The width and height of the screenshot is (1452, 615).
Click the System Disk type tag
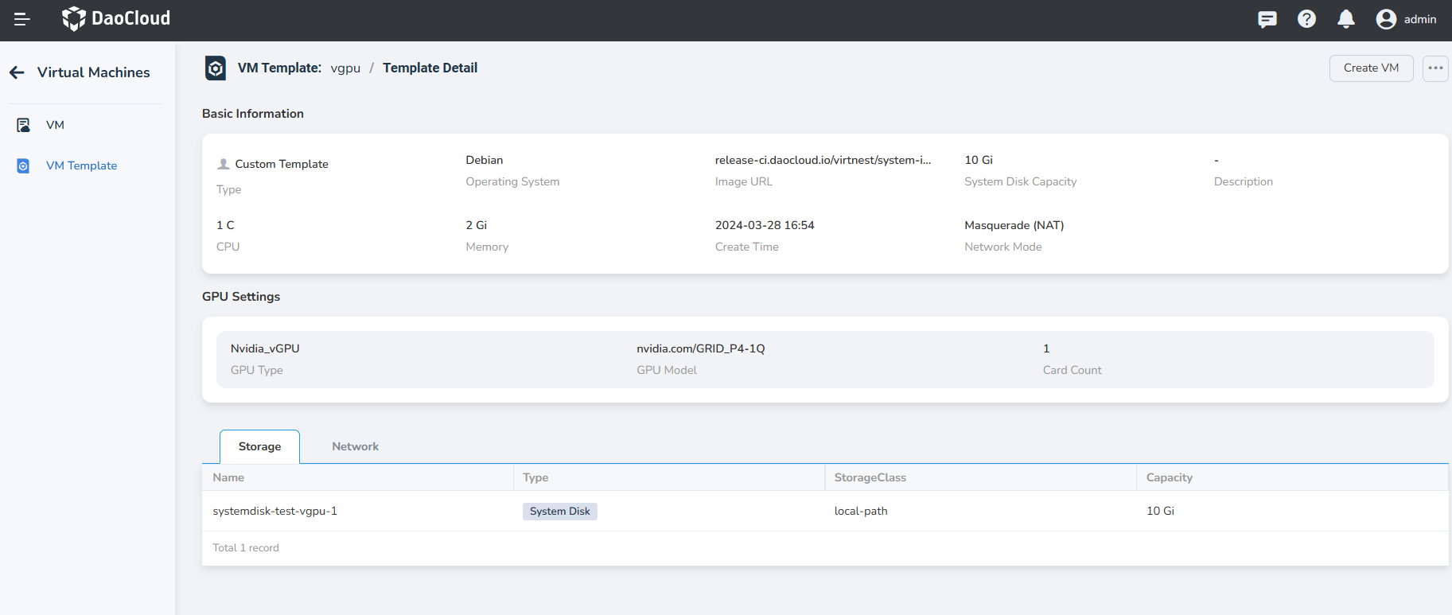(x=559, y=511)
